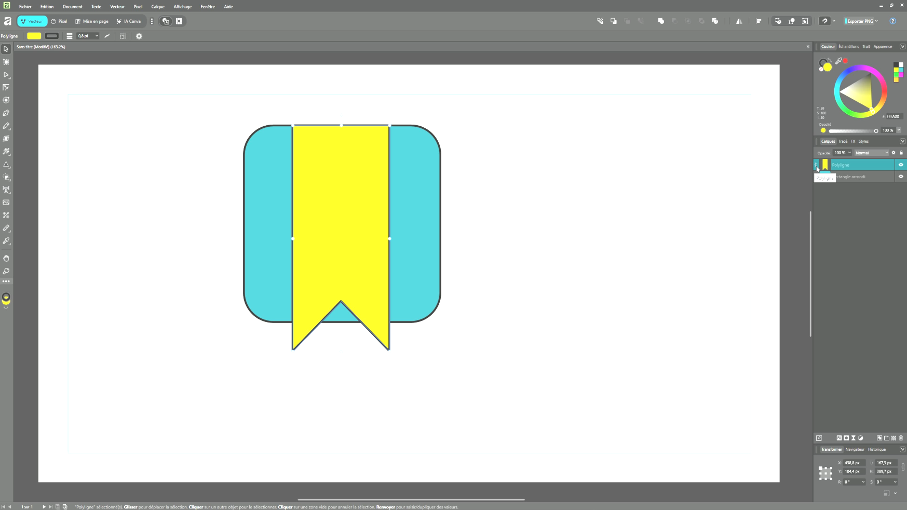Open the stroke width 0,8 pt dropdown
Screen dimensions: 907x510
(x=97, y=36)
